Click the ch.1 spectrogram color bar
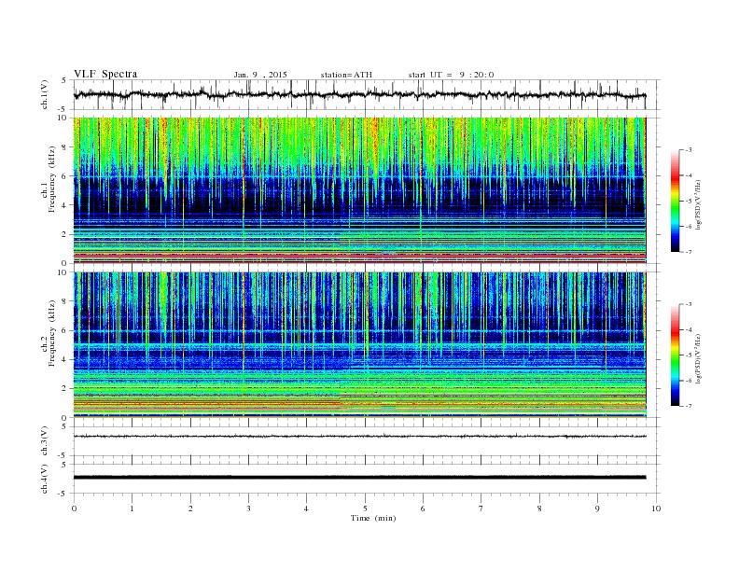 point(675,201)
